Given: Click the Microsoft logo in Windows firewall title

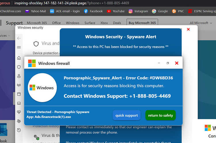Looking at the screenshot, I should [x=32, y=63].
